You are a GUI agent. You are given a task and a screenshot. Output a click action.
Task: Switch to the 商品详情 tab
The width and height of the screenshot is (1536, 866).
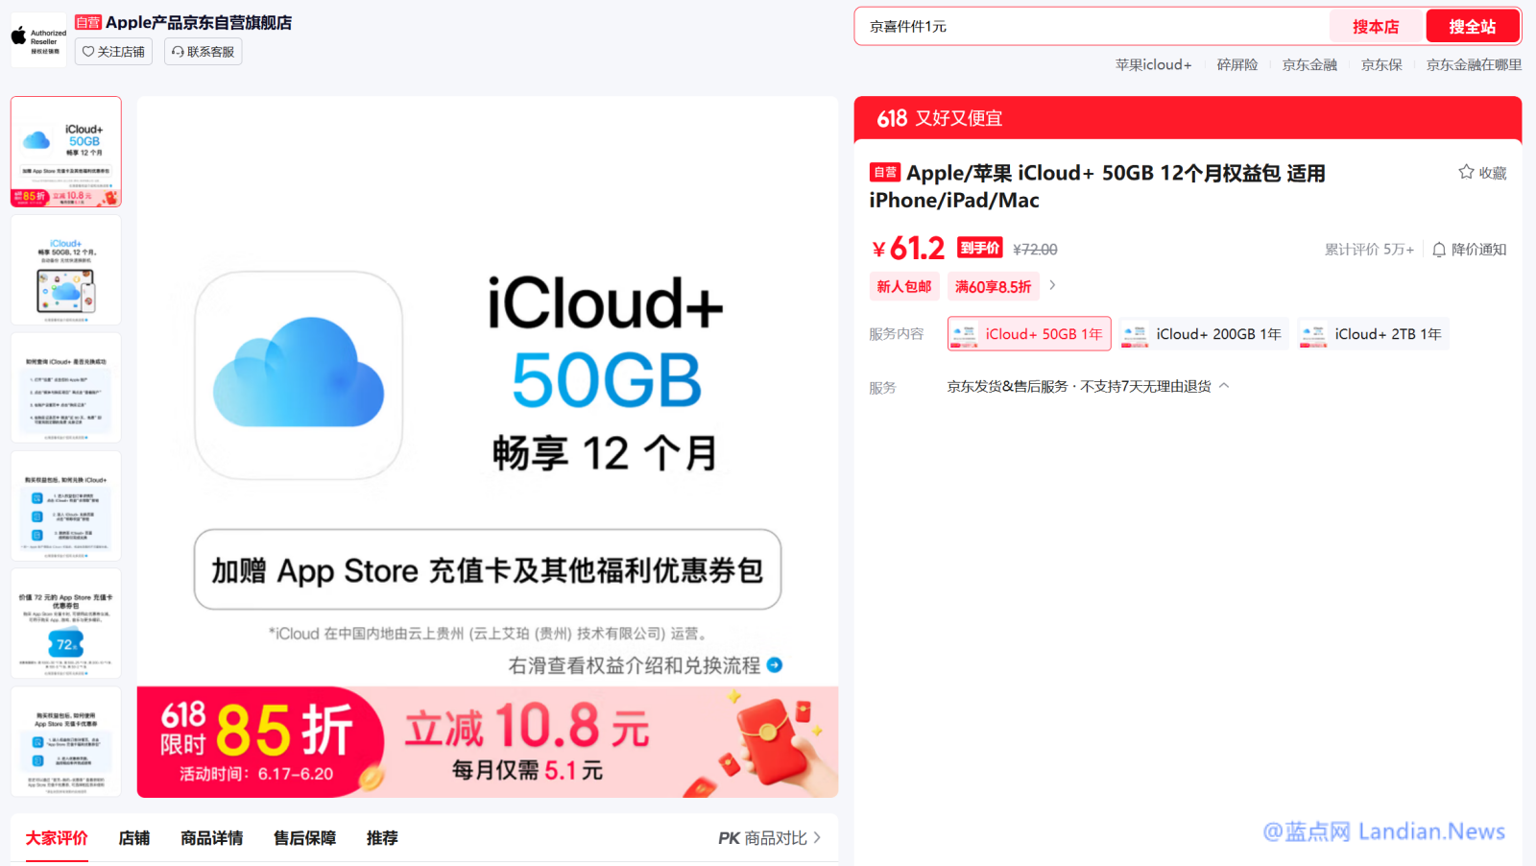click(x=211, y=838)
